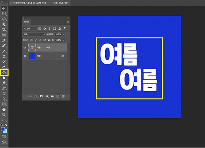Click the cyan background color swatch
This screenshot has height=148, width=205.
[5, 132]
